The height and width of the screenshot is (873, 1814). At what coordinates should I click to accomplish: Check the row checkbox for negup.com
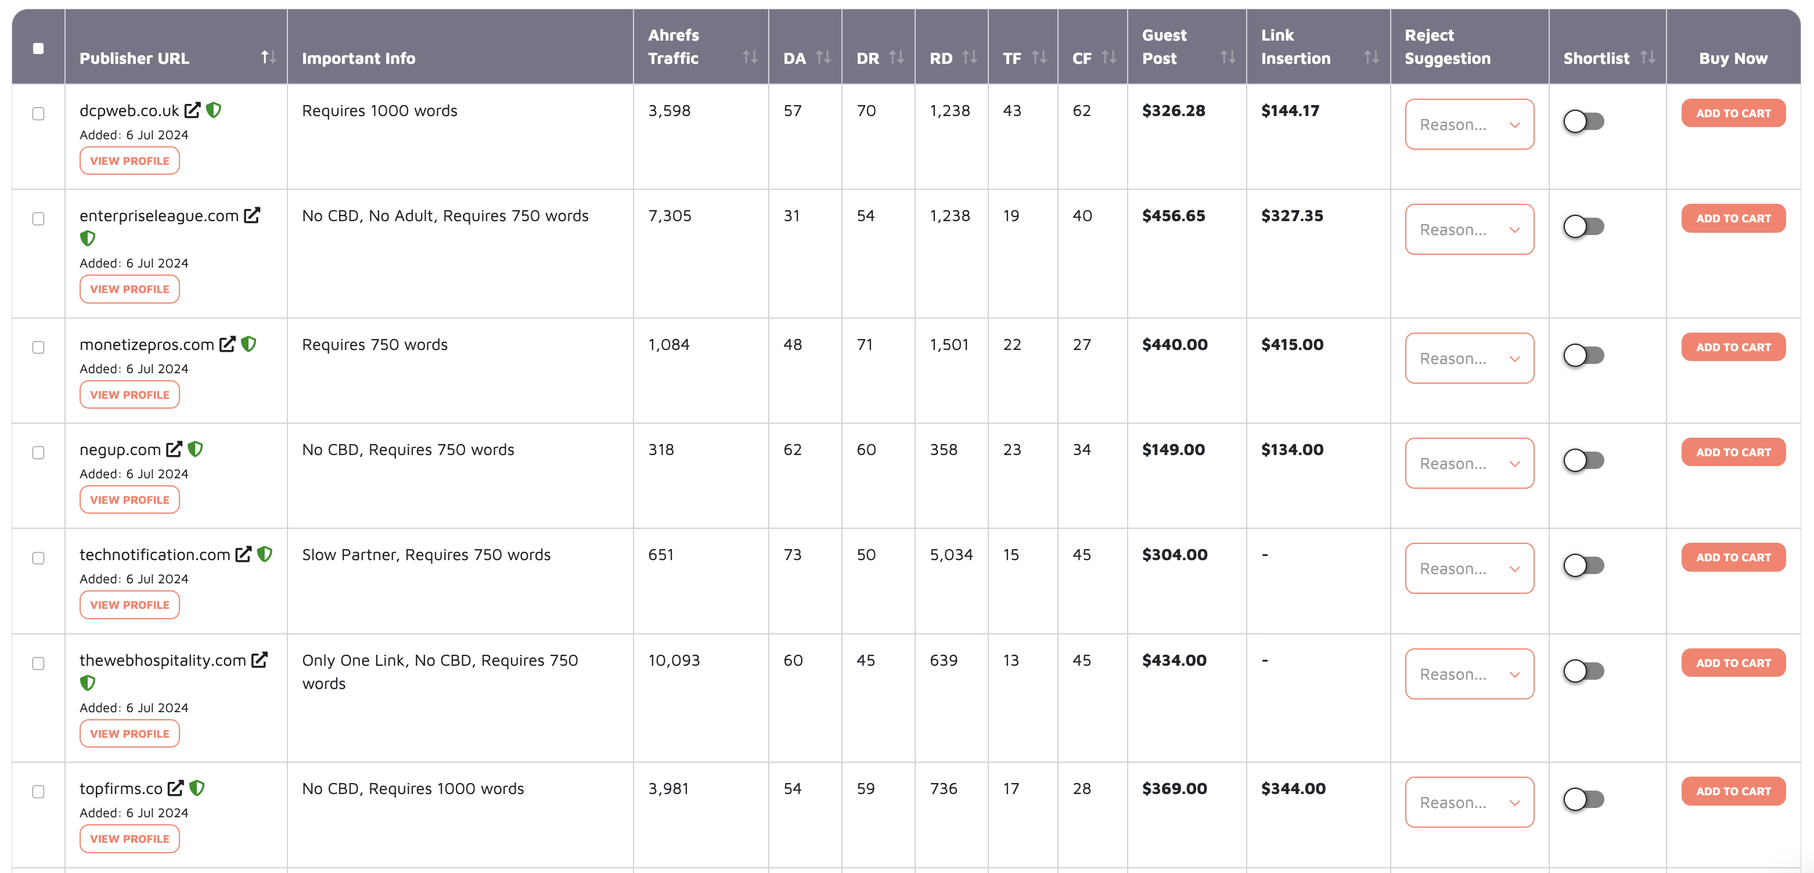click(x=39, y=454)
